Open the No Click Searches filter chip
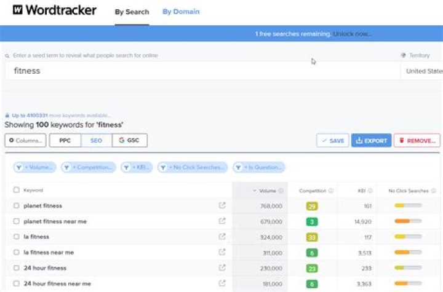The image size is (443, 292). pos(193,167)
